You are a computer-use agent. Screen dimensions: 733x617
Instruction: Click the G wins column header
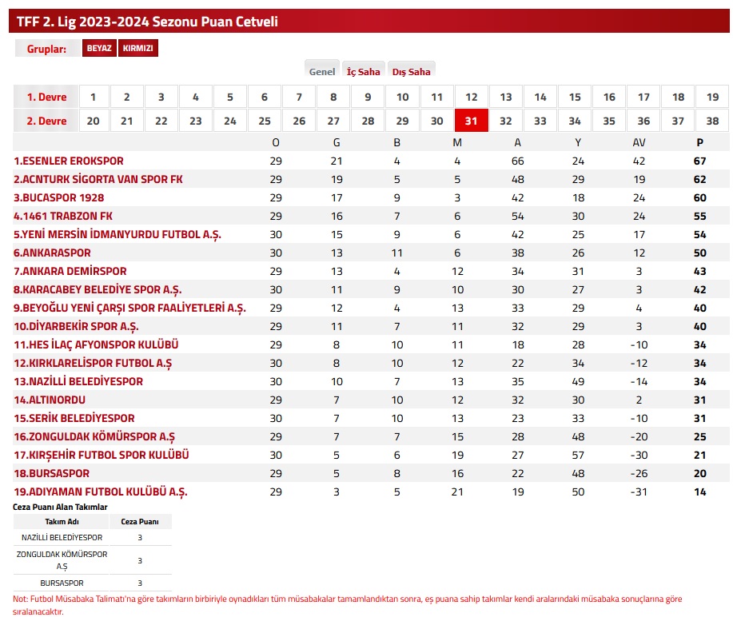pyautogui.click(x=337, y=142)
